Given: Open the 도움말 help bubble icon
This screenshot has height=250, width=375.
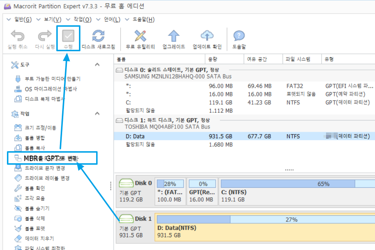Looking at the screenshot, I should (239, 36).
